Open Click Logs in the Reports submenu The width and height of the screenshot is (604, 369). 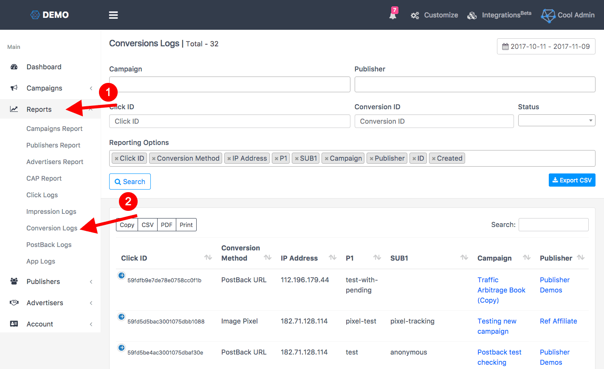tap(42, 195)
